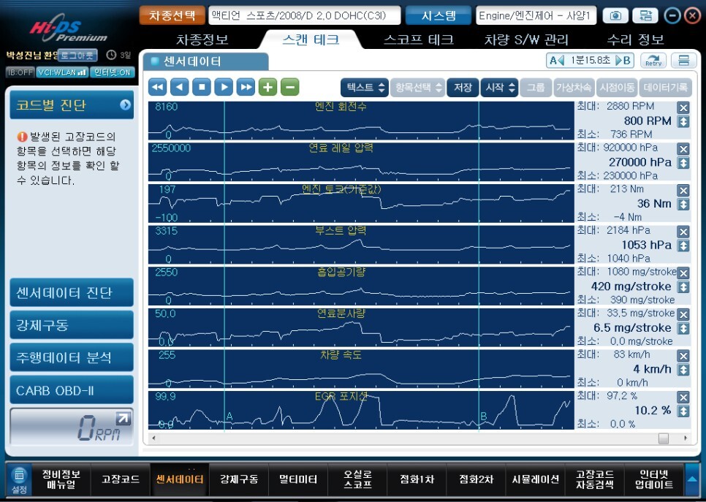Adjust scale stepper for 연료분사량
This screenshot has height=502, width=706.
tap(683, 329)
